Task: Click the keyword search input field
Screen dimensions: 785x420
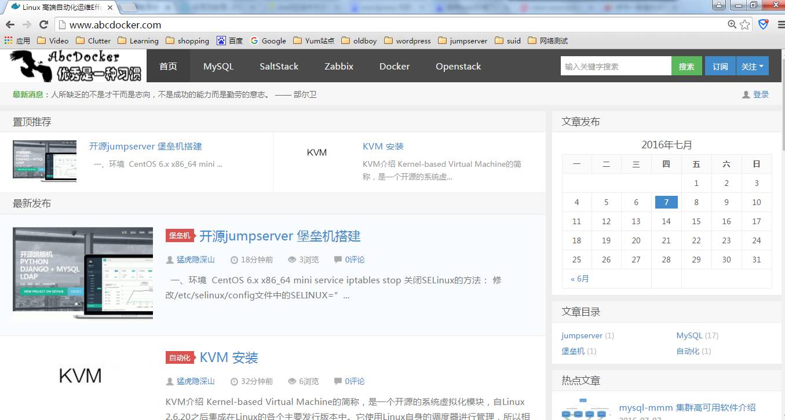Action: click(616, 66)
